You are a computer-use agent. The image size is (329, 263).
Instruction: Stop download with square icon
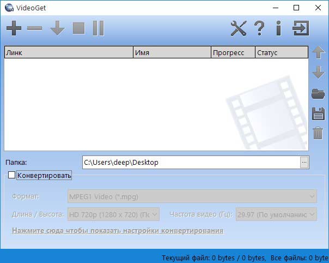click(79, 28)
